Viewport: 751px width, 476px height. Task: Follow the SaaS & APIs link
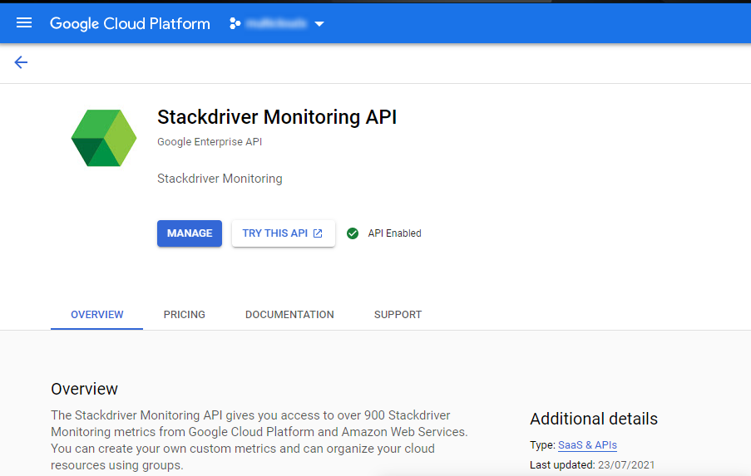click(587, 445)
